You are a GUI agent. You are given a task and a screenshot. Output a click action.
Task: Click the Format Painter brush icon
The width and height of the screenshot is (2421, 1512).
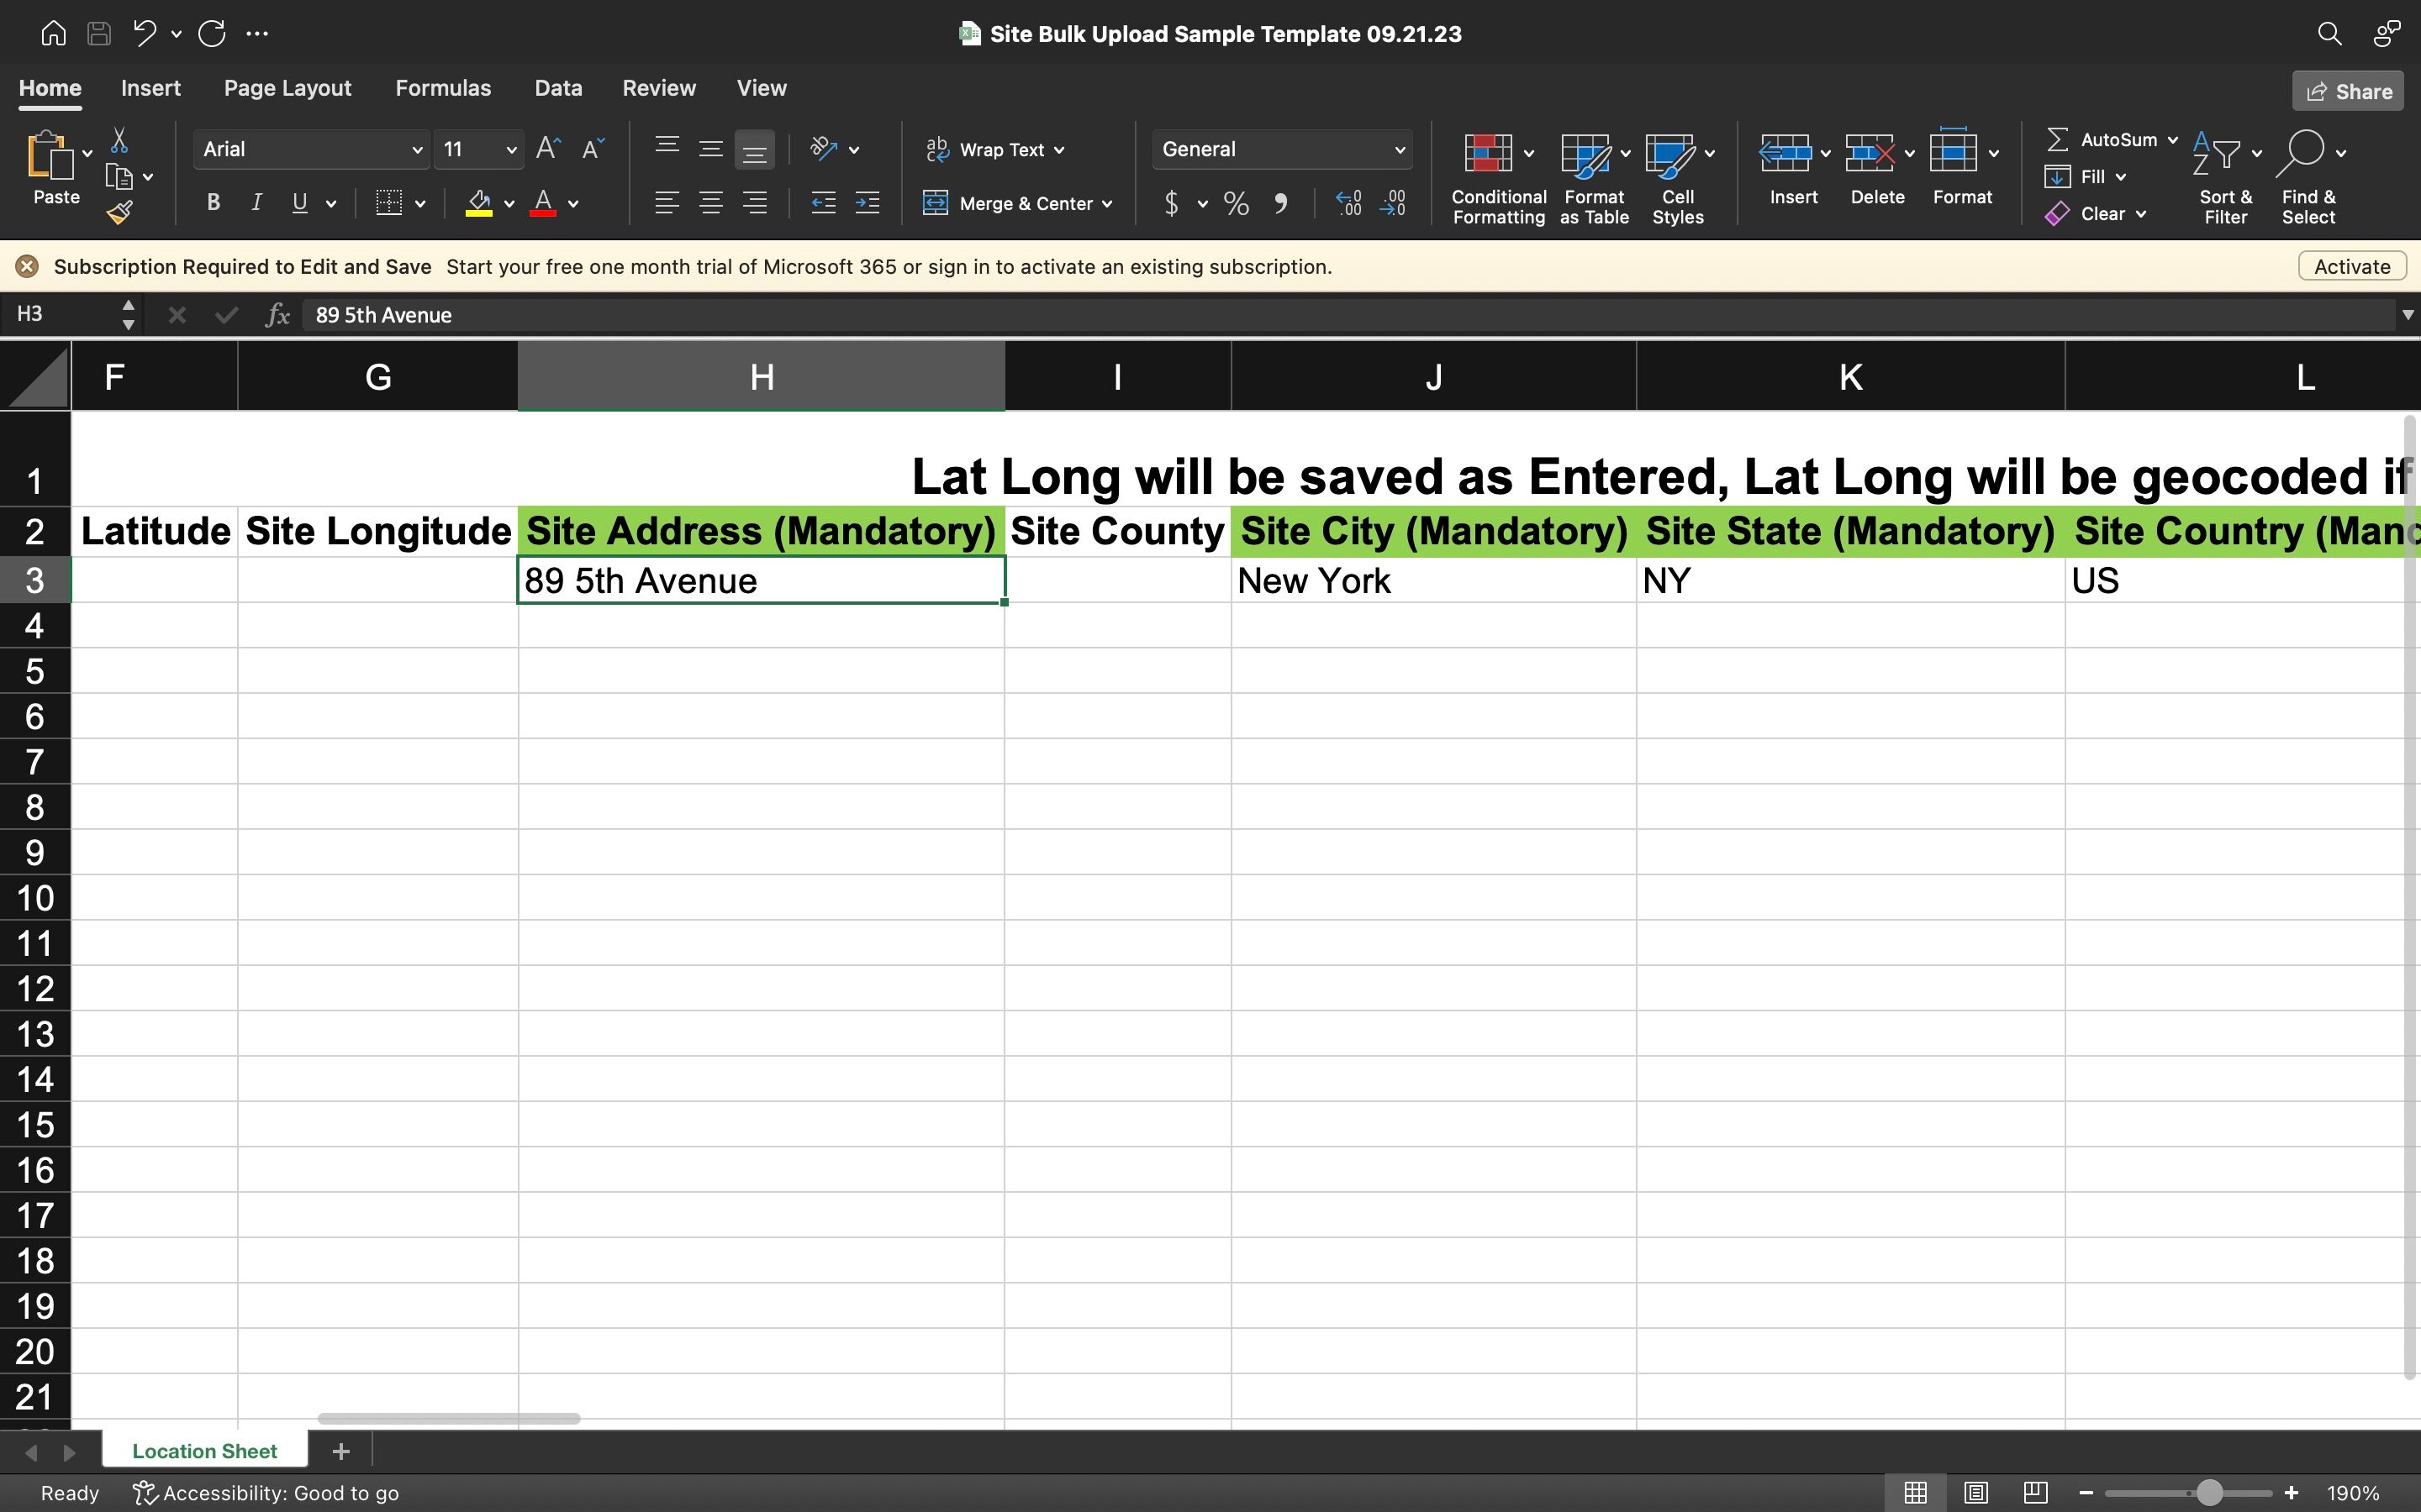coord(120,212)
